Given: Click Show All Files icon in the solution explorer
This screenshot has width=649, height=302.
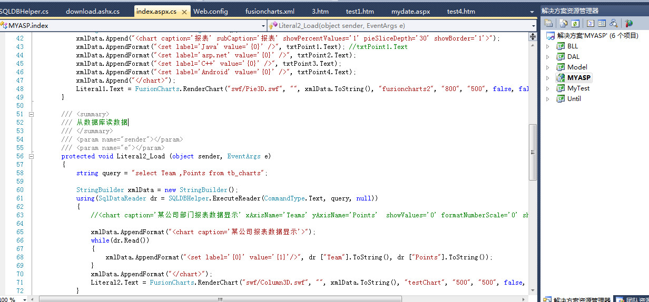Looking at the screenshot, I should coord(563,23).
